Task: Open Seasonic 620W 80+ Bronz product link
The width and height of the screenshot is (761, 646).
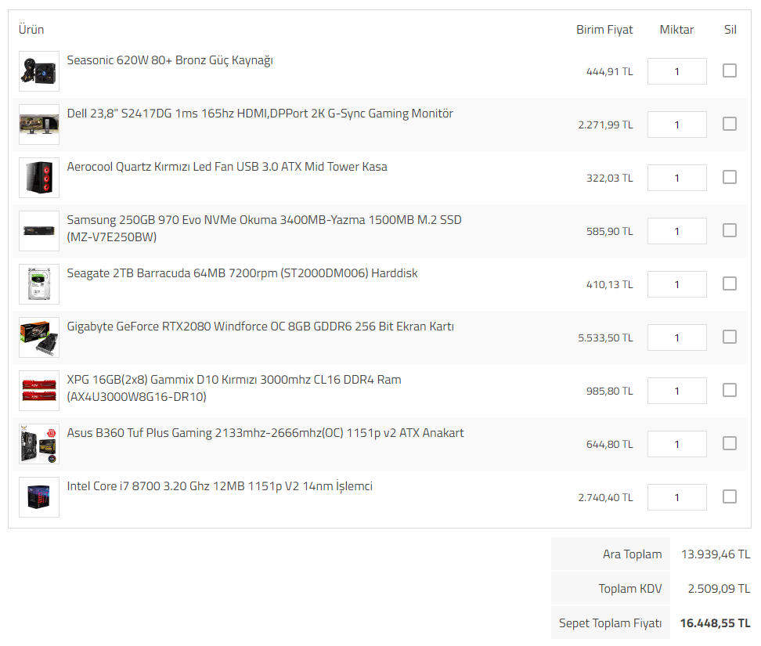Action: coord(170,60)
